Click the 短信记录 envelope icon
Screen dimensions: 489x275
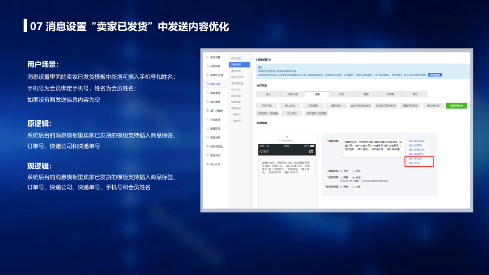[x=208, y=137]
